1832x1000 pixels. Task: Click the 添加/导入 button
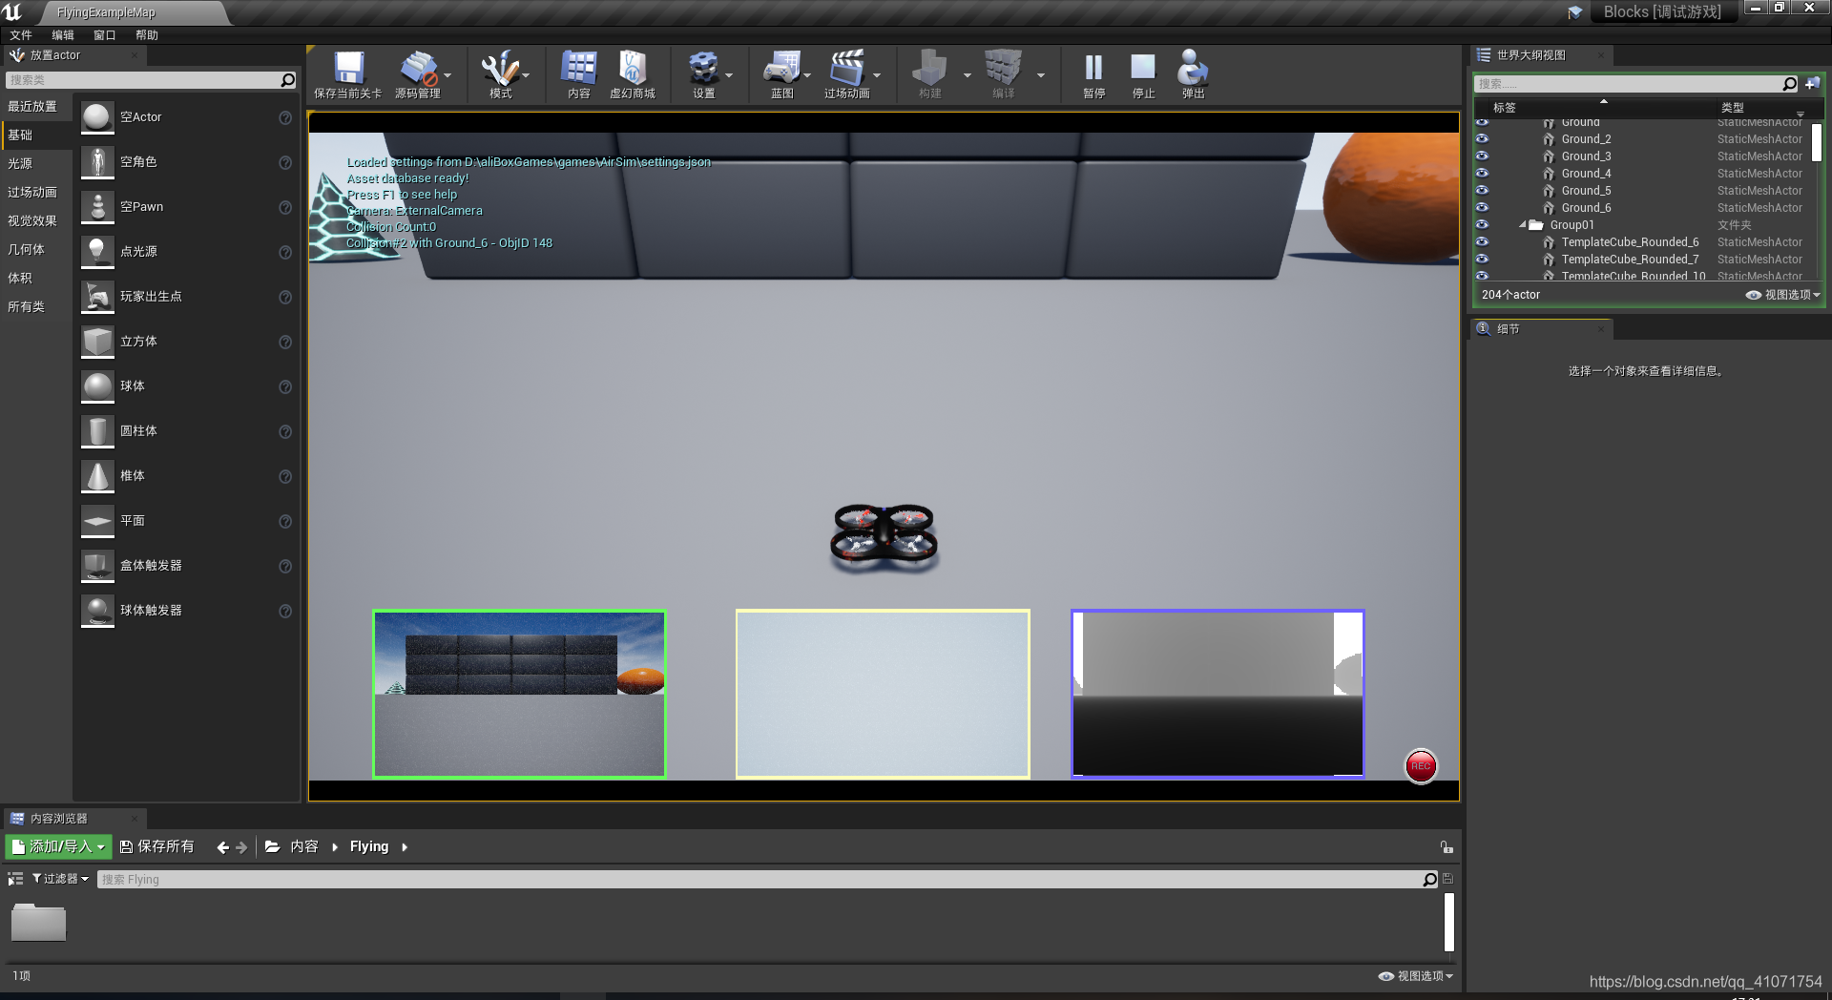57,846
